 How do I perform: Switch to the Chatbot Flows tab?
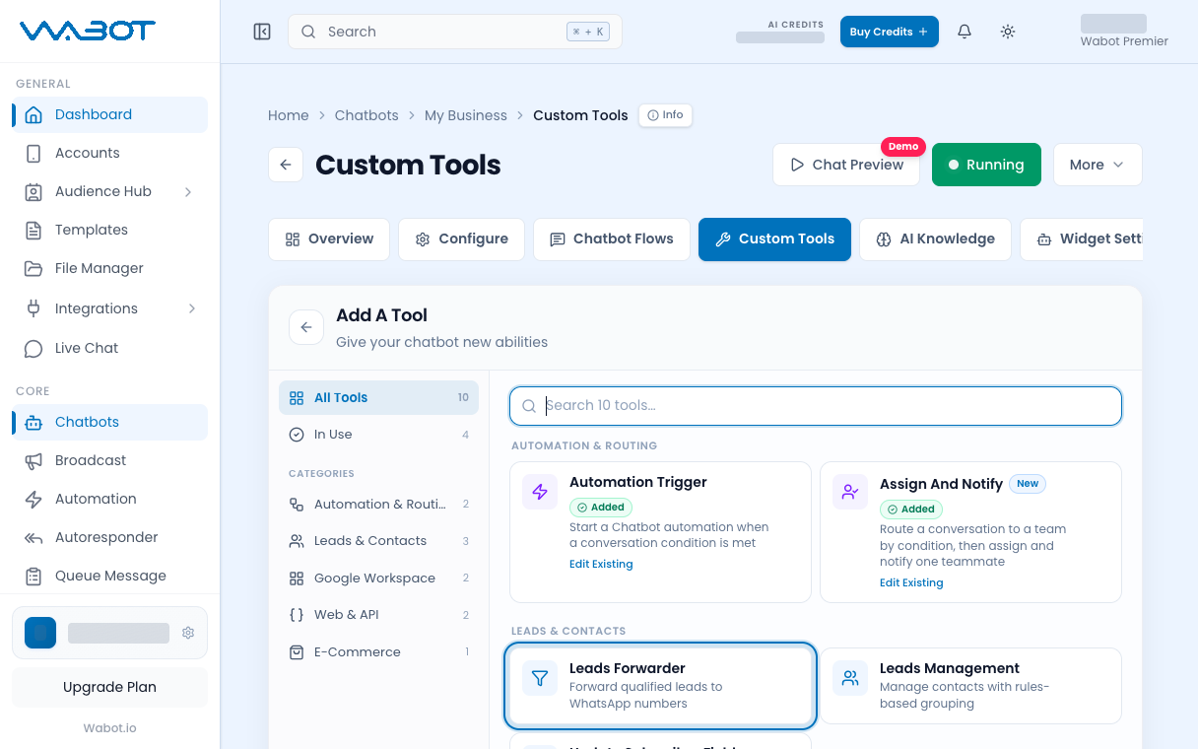[612, 239]
